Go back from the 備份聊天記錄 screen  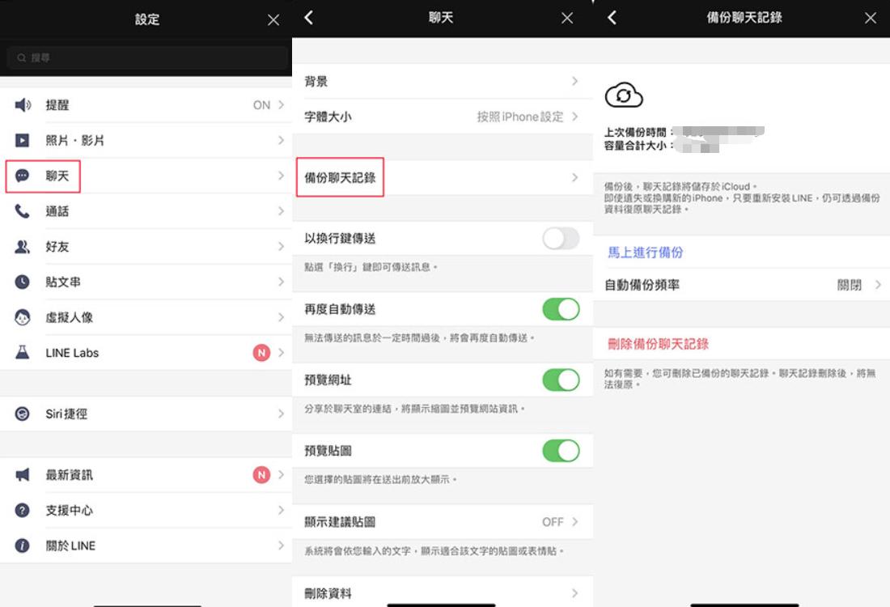(612, 18)
